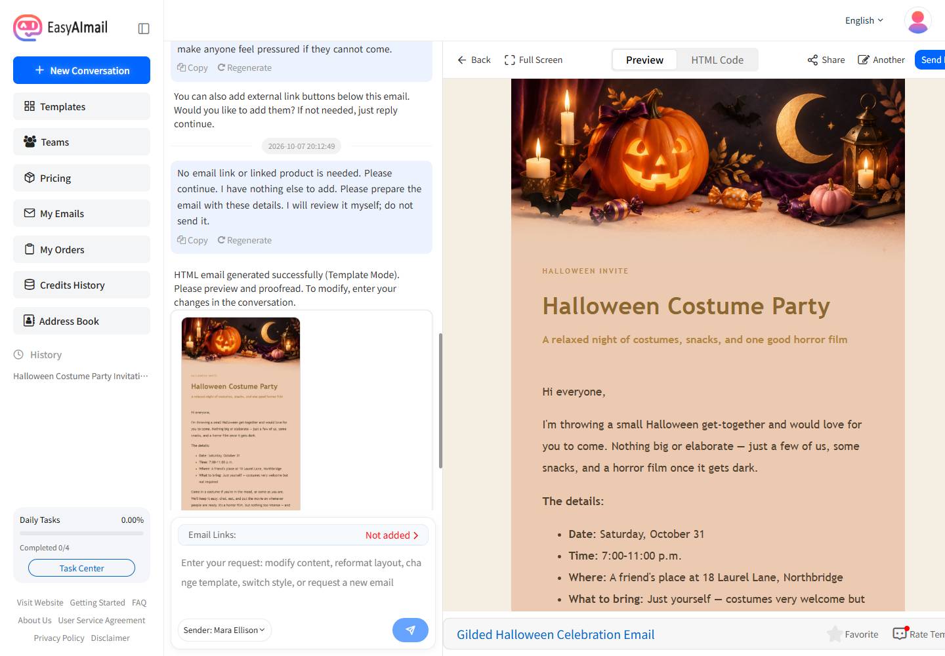
Task: Open My Orders
Action: [81, 249]
